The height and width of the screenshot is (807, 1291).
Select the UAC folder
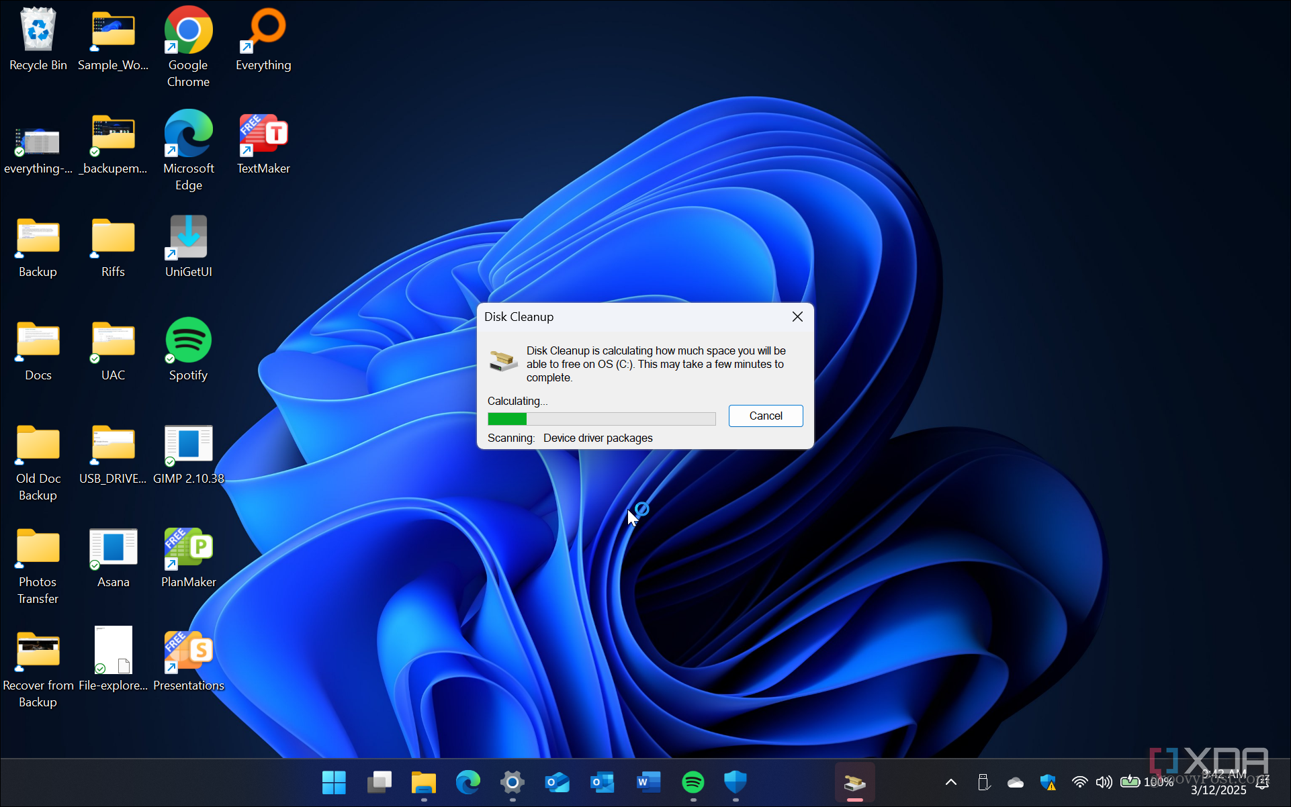(114, 350)
